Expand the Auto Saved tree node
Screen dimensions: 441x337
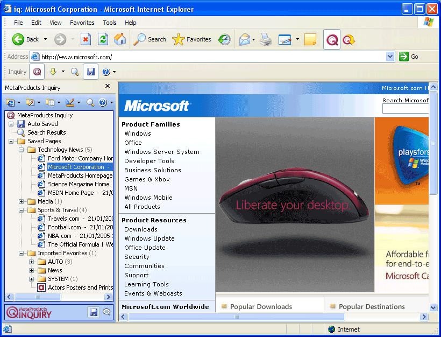pyautogui.click(x=11, y=124)
